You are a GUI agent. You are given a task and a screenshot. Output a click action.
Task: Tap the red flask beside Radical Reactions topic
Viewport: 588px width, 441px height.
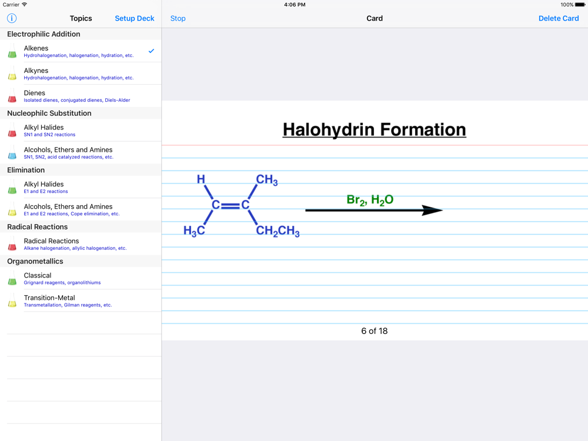click(x=12, y=244)
